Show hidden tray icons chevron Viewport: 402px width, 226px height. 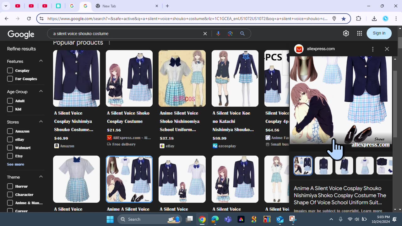point(331,219)
